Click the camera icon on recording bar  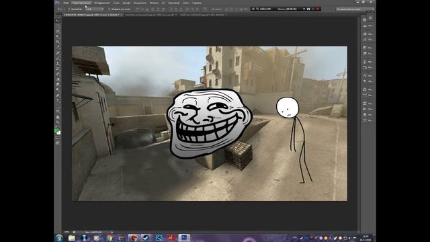(308, 9)
